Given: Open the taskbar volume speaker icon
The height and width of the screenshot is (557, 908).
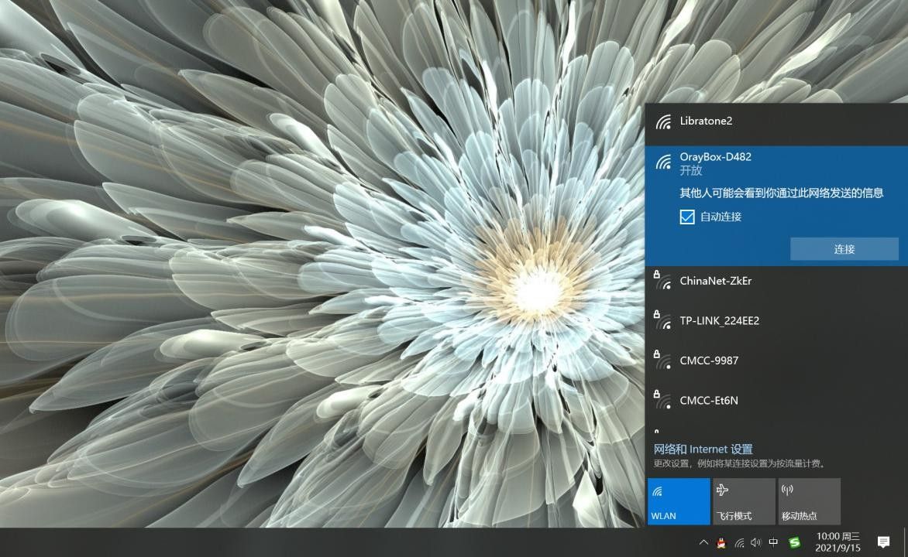Looking at the screenshot, I should click(755, 542).
